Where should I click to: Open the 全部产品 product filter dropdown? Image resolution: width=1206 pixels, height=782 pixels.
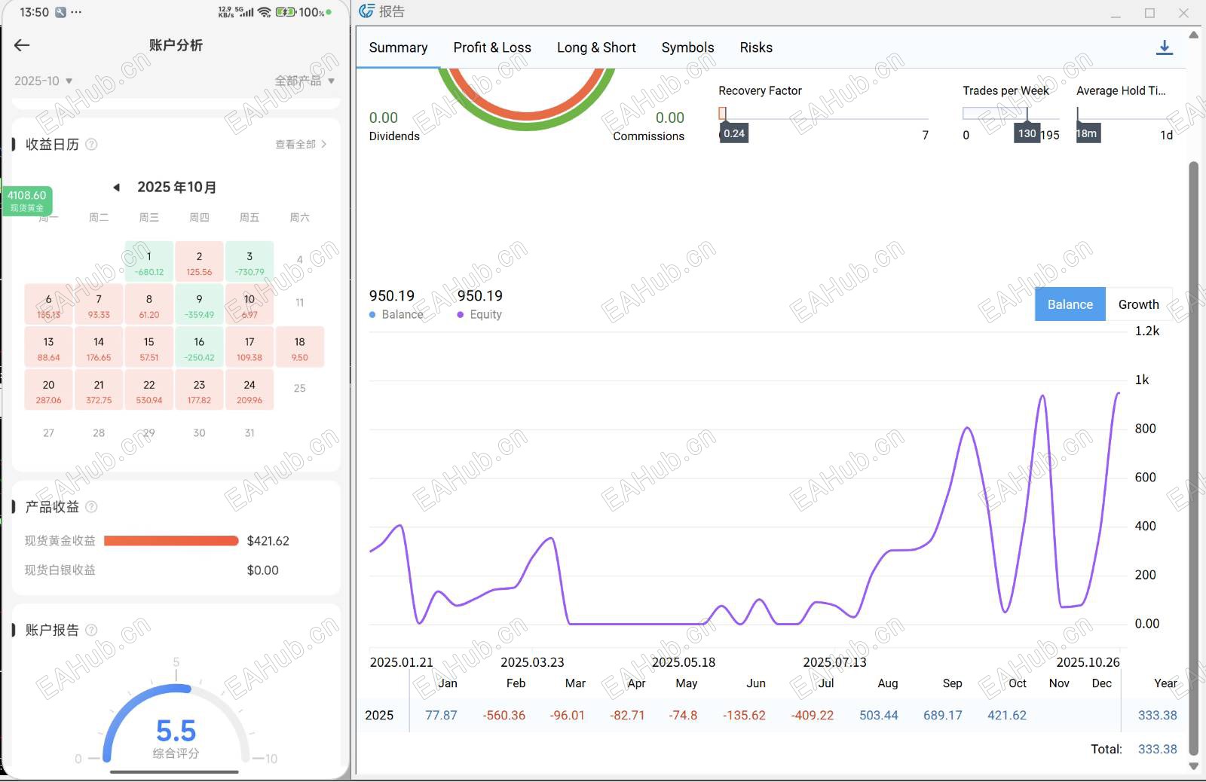[x=305, y=81]
